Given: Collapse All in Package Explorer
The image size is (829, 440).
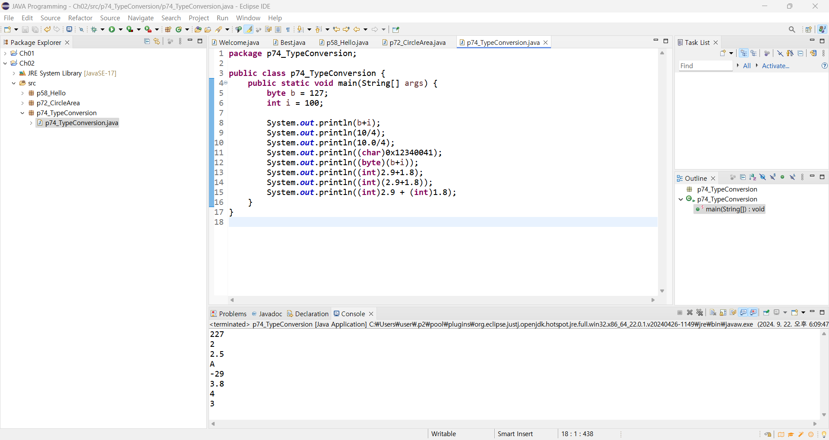Looking at the screenshot, I should pos(147,41).
